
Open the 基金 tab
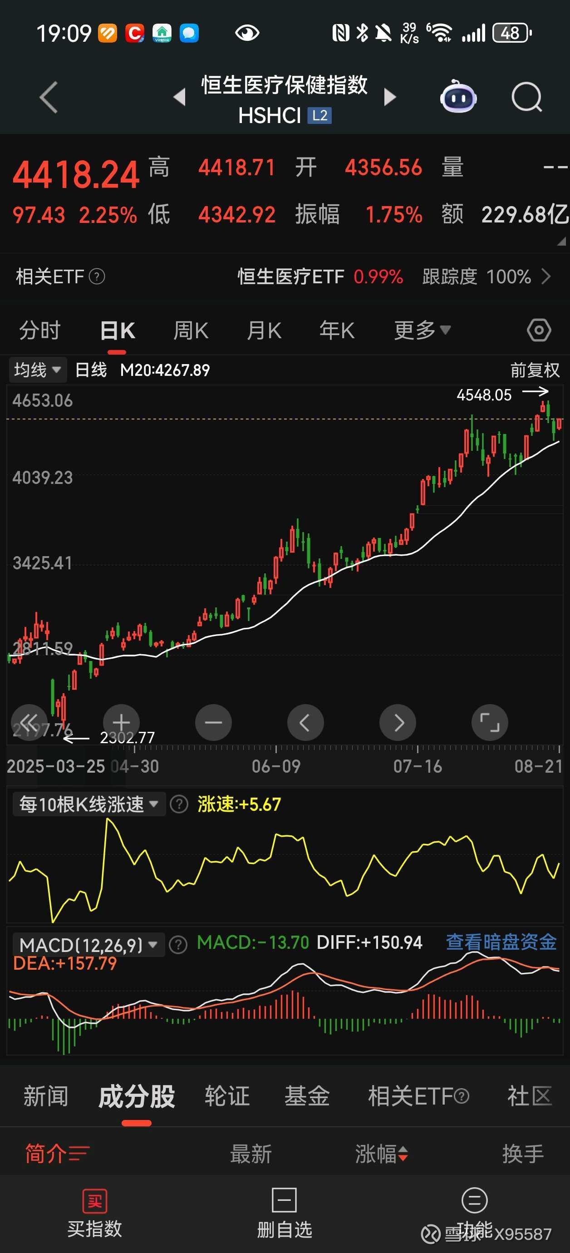point(307,1096)
